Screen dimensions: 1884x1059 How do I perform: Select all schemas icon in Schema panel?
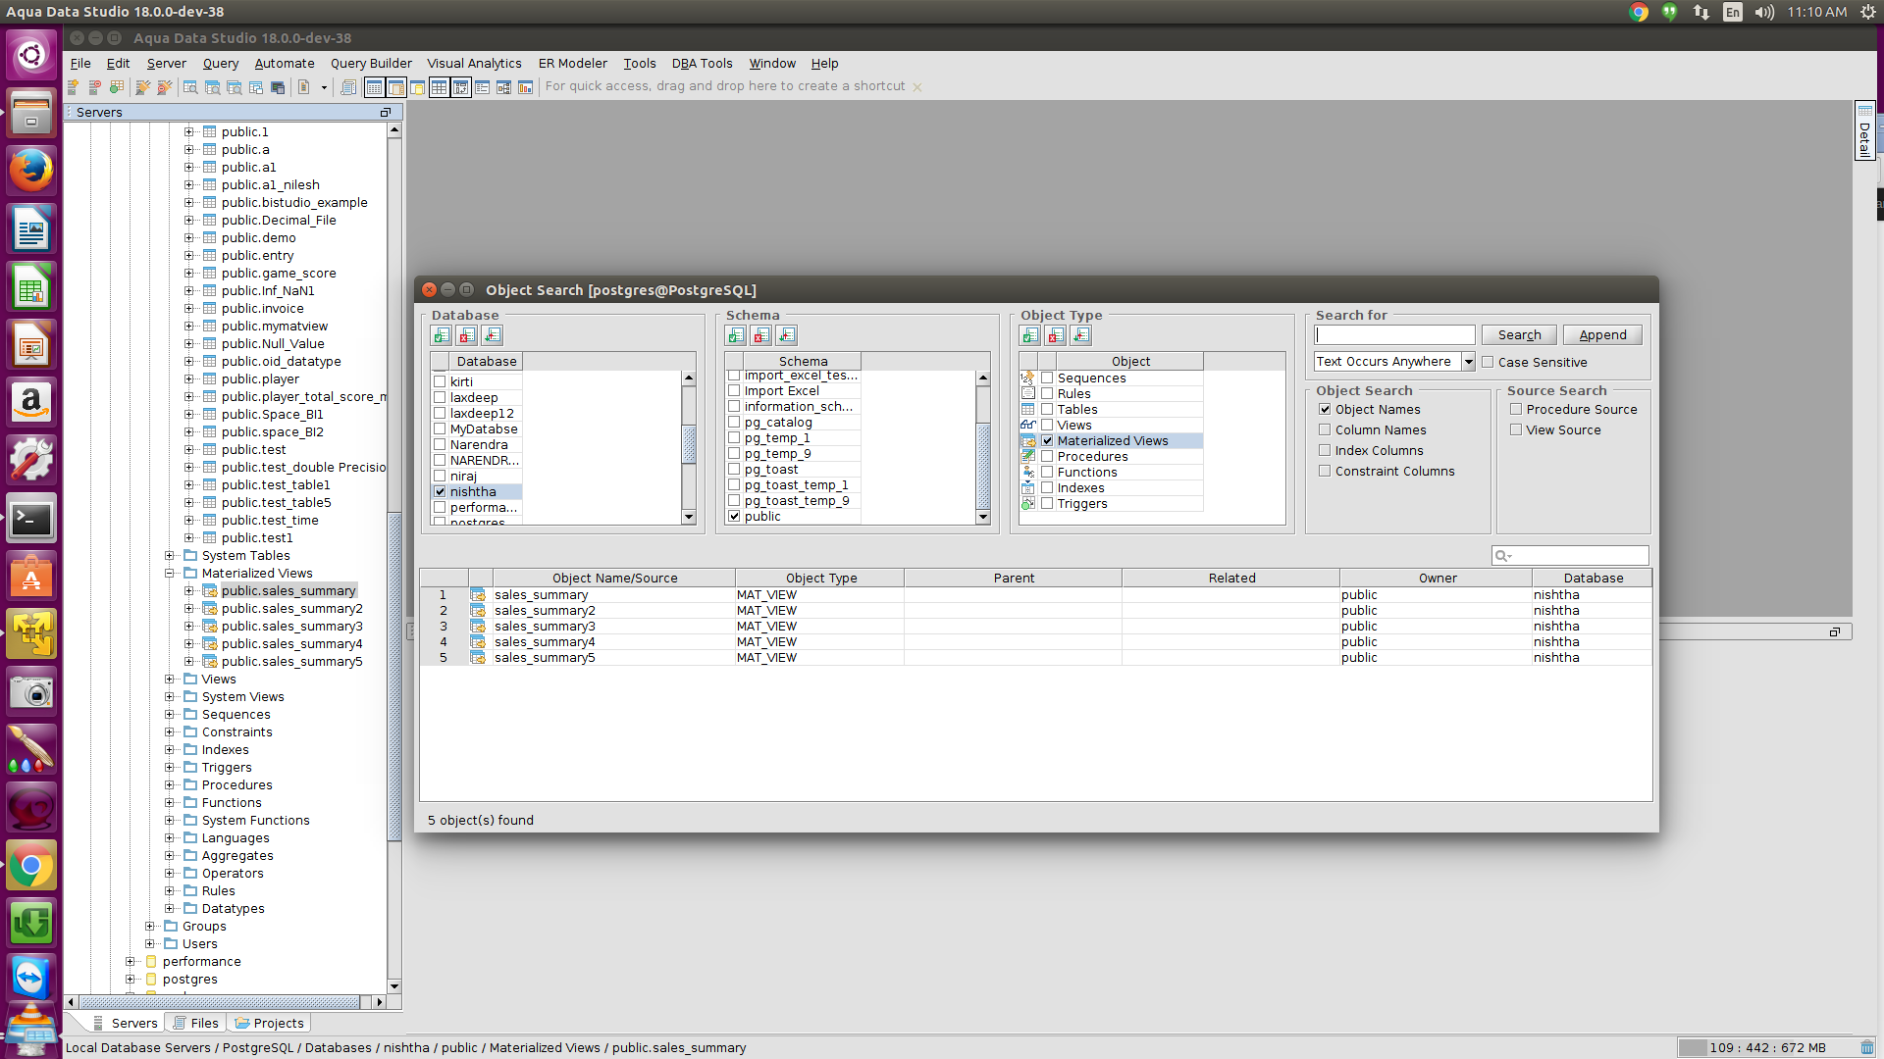tap(736, 335)
